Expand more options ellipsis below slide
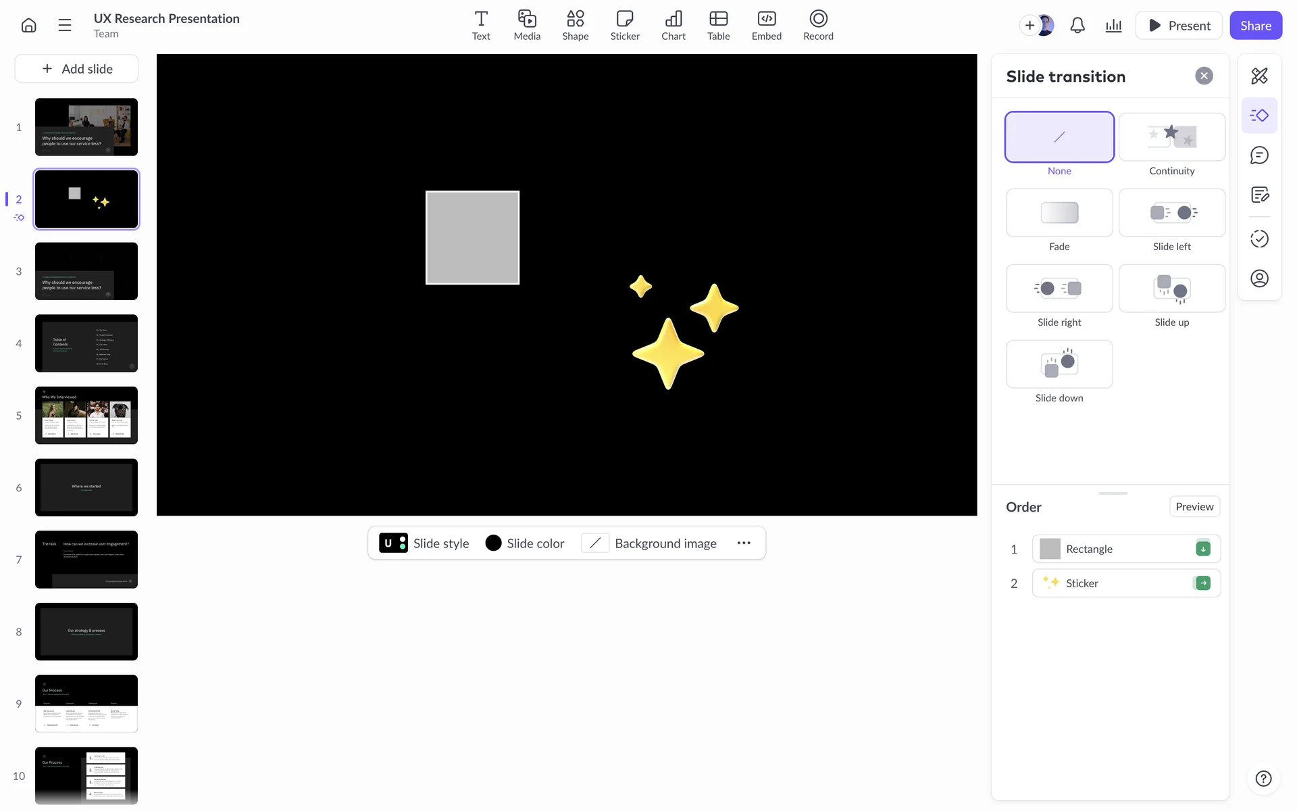1297x811 pixels. (x=744, y=543)
